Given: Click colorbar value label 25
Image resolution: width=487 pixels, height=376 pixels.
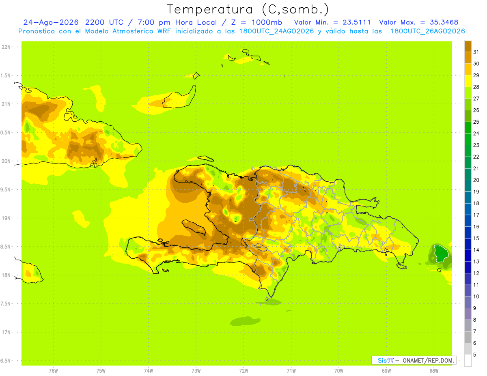Looking at the screenshot, I should point(476,122).
